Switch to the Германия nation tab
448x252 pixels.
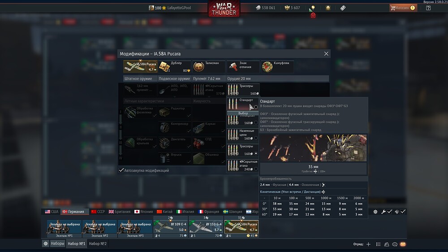click(x=74, y=212)
